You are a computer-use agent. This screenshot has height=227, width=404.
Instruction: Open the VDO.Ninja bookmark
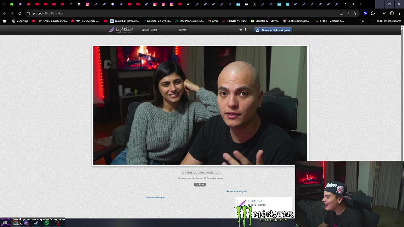pyautogui.click(x=20, y=21)
